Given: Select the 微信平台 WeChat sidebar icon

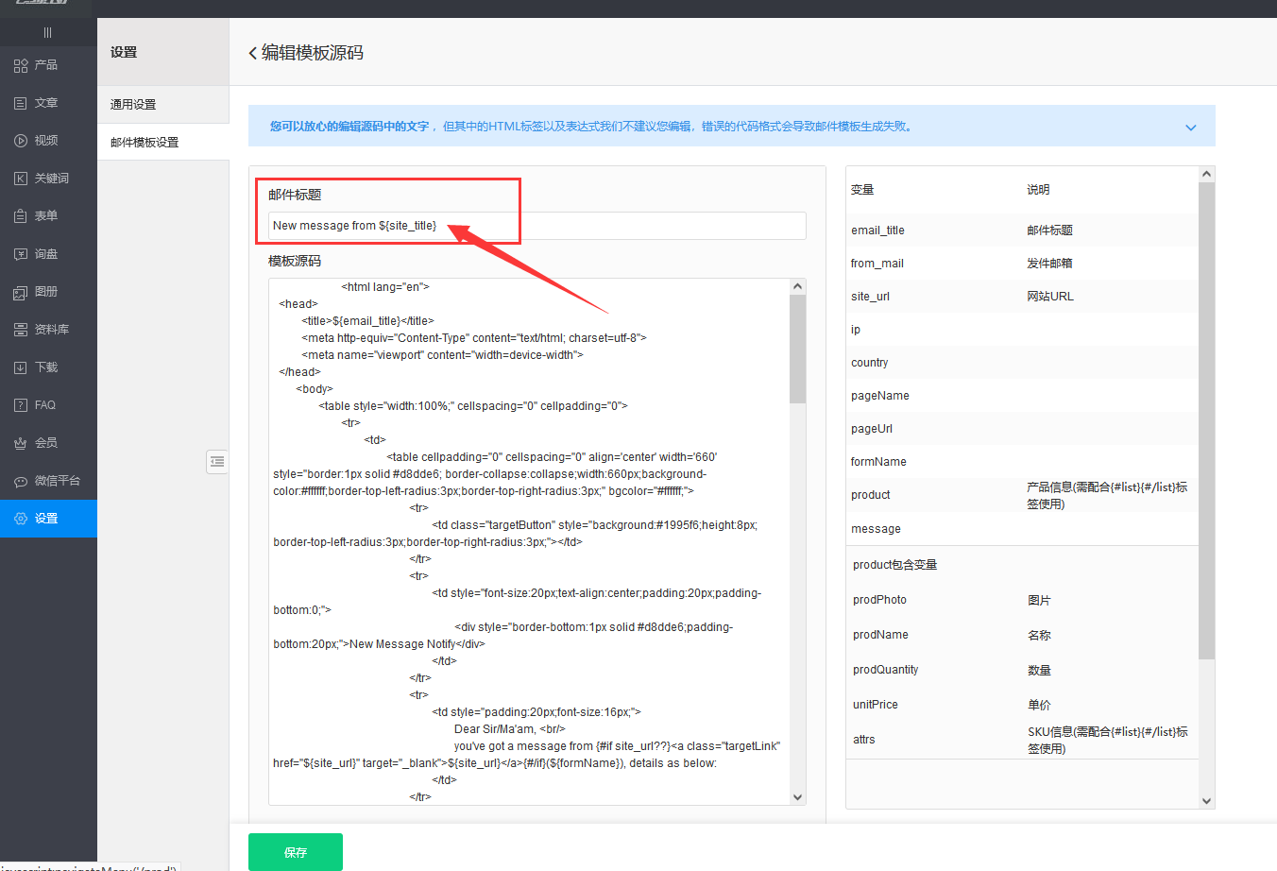Looking at the screenshot, I should click(21, 481).
